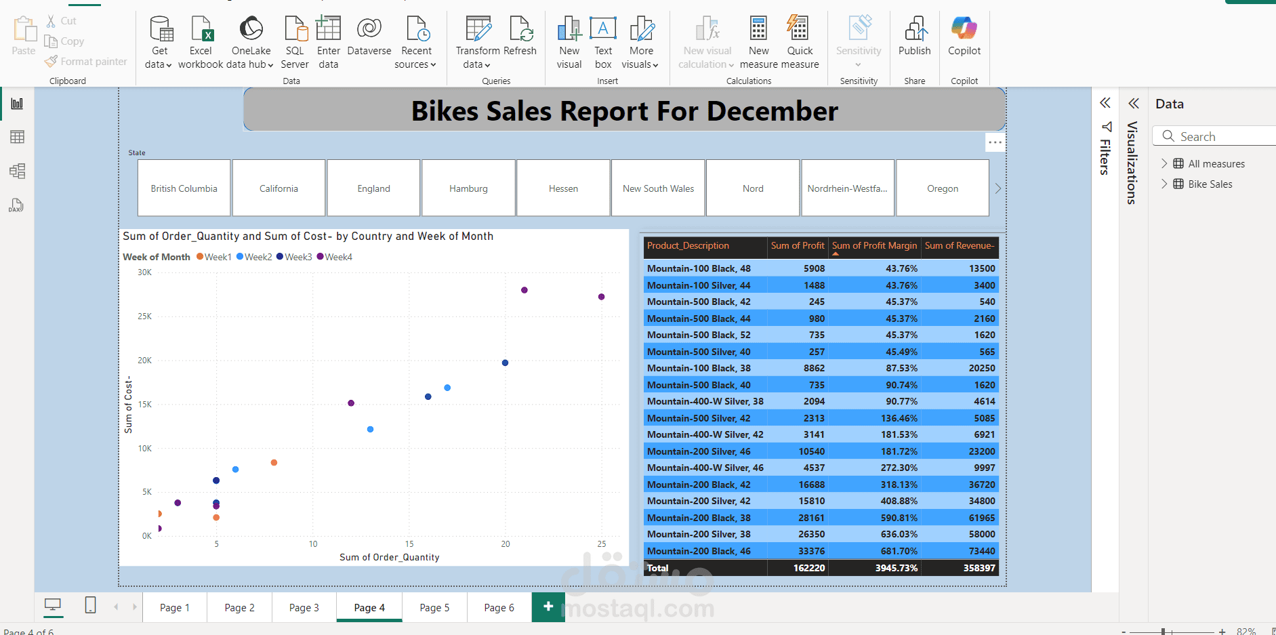The height and width of the screenshot is (635, 1276).
Task: Open Dataverse connector
Action: point(369,36)
